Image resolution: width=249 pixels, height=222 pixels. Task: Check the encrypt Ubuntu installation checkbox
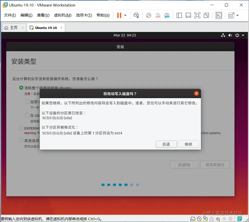tap(28, 101)
